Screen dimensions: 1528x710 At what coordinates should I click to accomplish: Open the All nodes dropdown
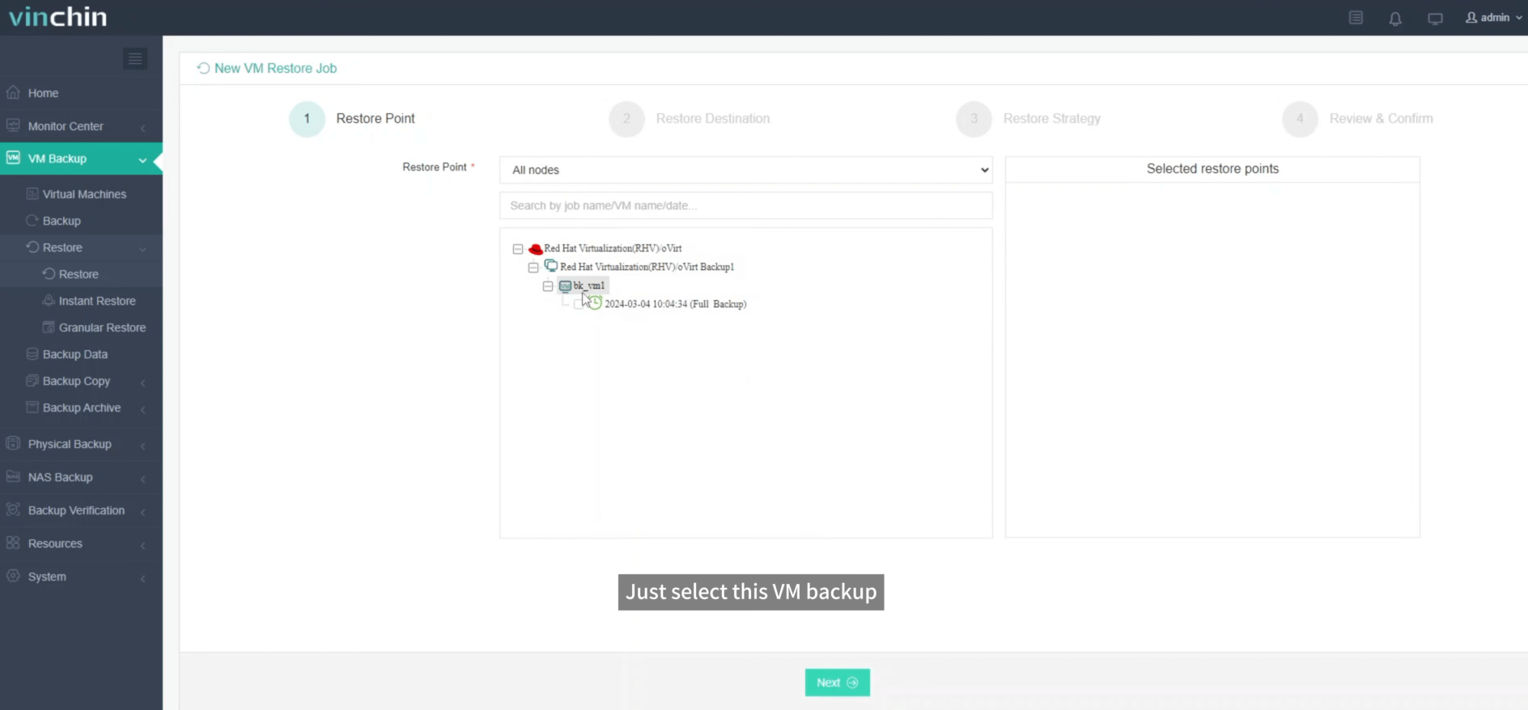click(x=745, y=170)
